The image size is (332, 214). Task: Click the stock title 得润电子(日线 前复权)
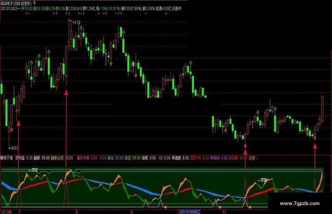(16, 4)
